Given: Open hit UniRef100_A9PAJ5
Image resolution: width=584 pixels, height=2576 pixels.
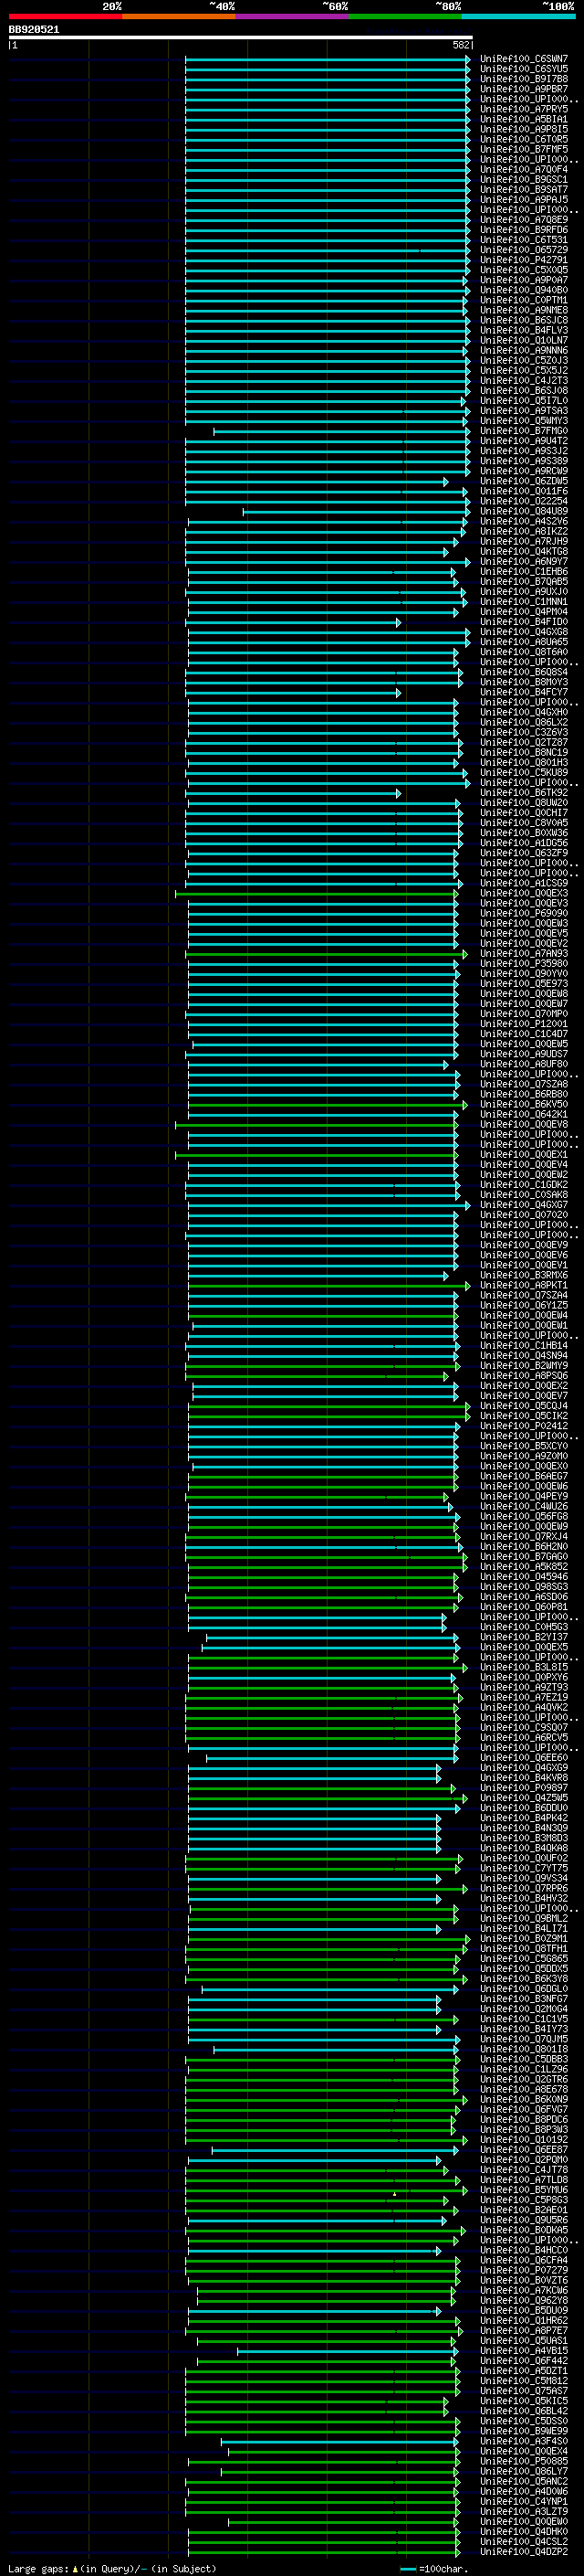Looking at the screenshot, I should coord(523,200).
